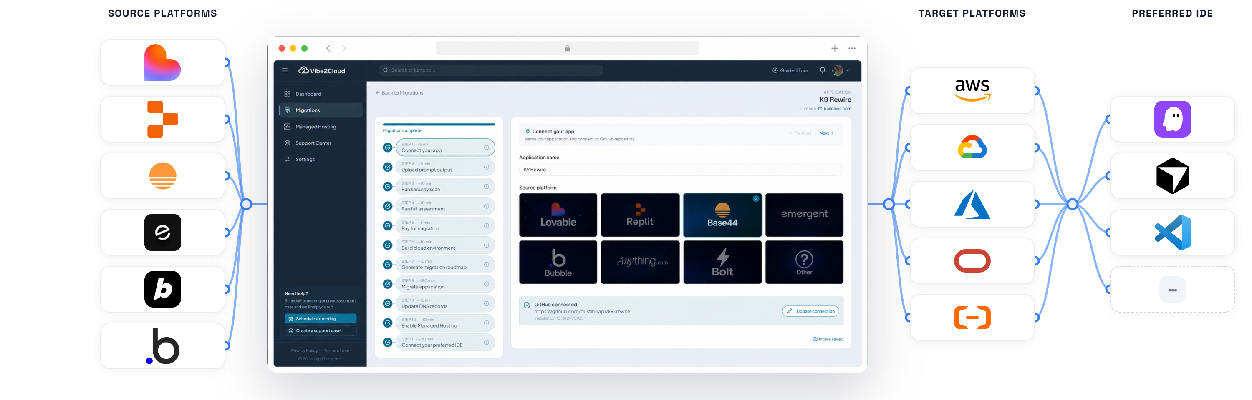Select the checked Base44 source platform tile
This screenshot has width=1252, height=400.
pyautogui.click(x=722, y=215)
